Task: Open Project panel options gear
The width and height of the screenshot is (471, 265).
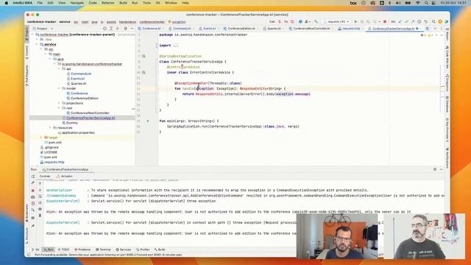Action: [126, 29]
